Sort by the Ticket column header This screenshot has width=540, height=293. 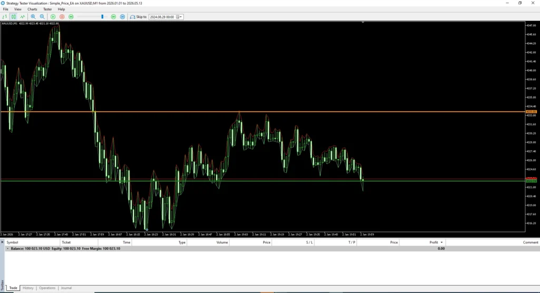(x=79, y=242)
